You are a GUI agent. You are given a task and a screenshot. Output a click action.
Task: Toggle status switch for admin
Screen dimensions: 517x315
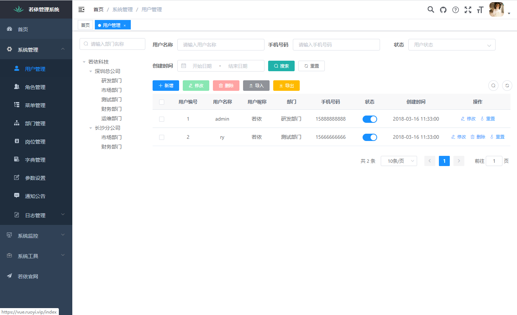click(370, 119)
